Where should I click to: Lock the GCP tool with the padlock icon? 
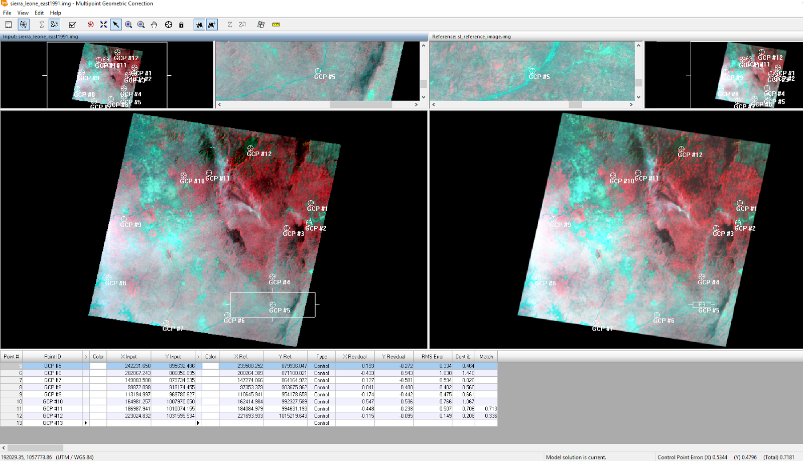pyautogui.click(x=181, y=25)
